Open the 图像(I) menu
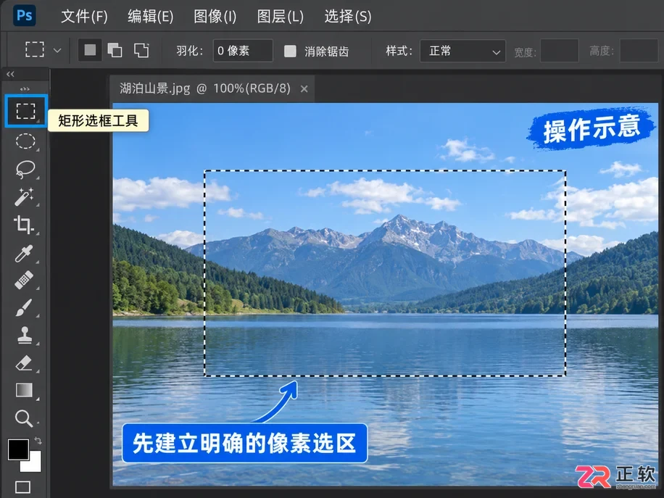 [x=215, y=17]
